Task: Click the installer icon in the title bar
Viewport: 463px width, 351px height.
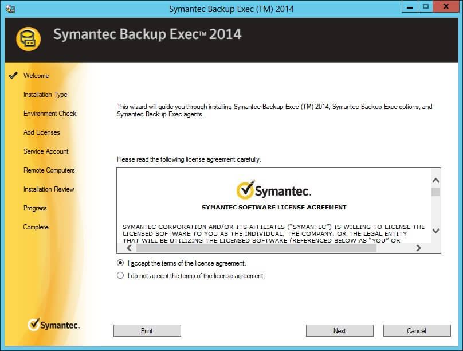Action: (x=10, y=9)
